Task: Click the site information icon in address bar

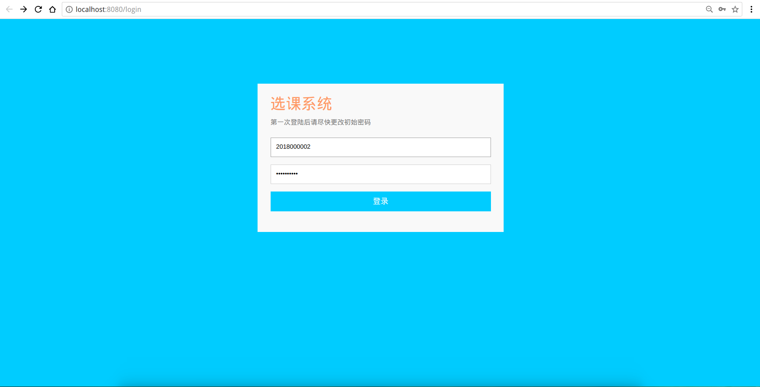Action: click(69, 9)
